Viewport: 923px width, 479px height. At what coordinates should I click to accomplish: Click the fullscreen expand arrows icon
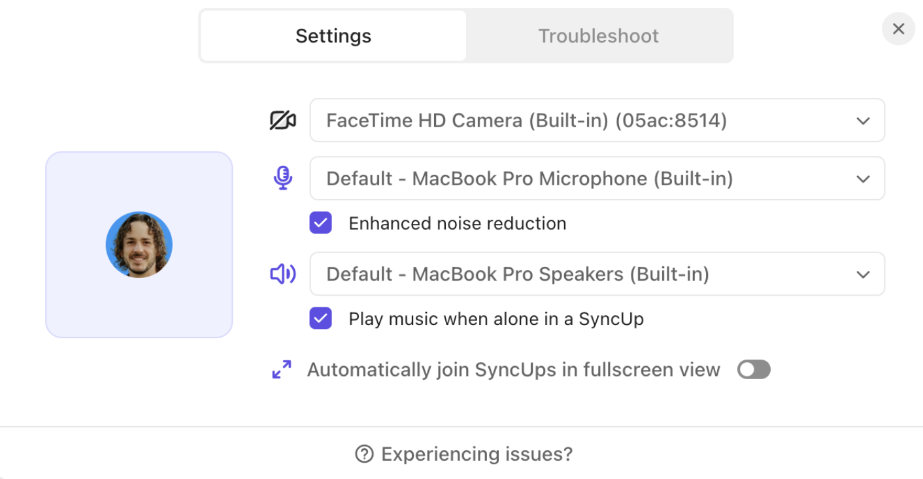pyautogui.click(x=282, y=370)
